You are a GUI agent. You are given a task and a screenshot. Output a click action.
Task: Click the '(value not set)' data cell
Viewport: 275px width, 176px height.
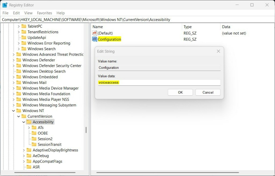(234, 33)
